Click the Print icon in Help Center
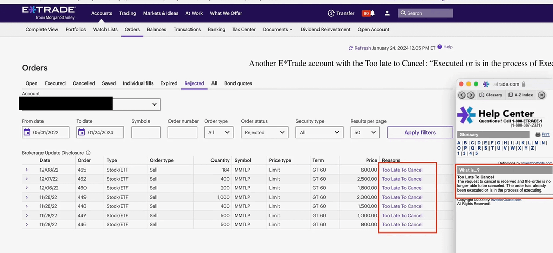553x253 pixels. 538,135
